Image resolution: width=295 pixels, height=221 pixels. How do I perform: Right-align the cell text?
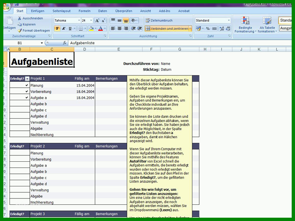(126, 29)
